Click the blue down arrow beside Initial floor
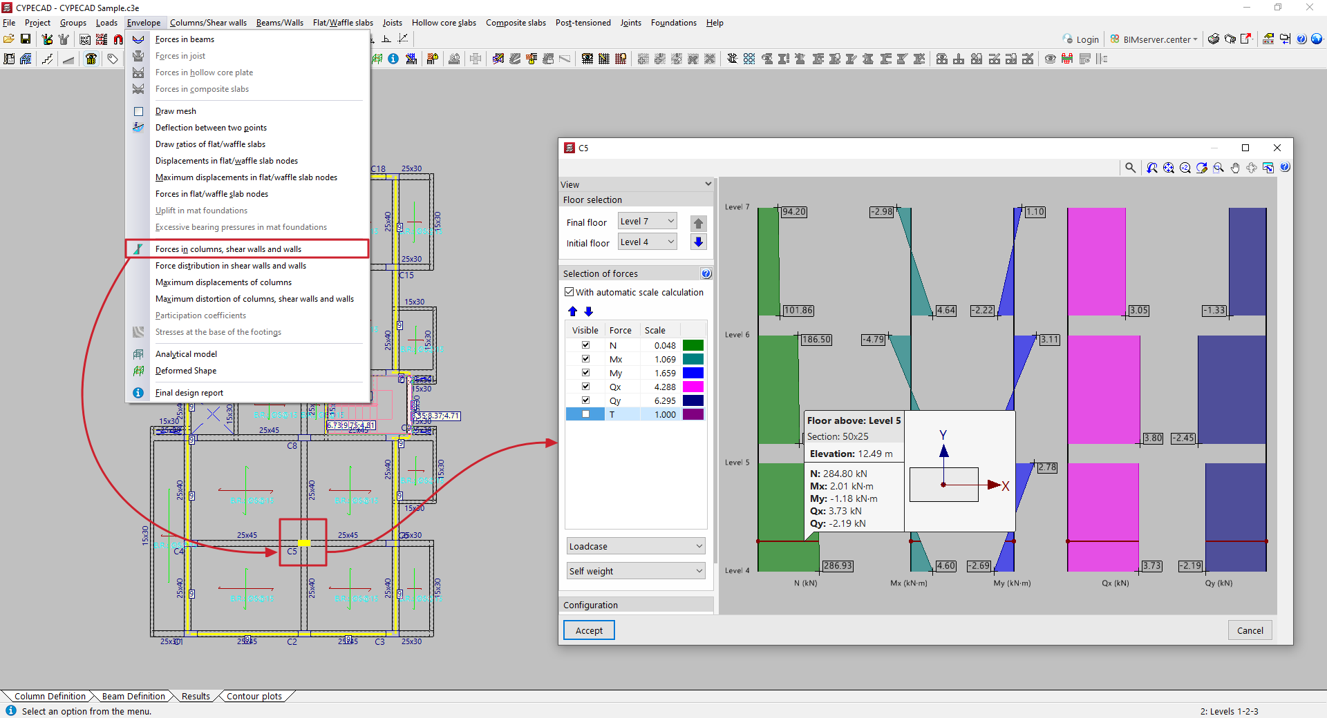The height and width of the screenshot is (718, 1327). coord(698,242)
